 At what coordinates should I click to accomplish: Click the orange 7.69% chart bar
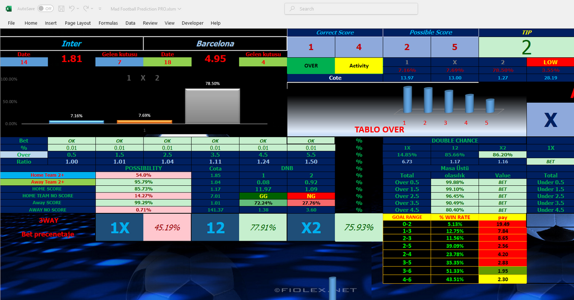(144, 122)
